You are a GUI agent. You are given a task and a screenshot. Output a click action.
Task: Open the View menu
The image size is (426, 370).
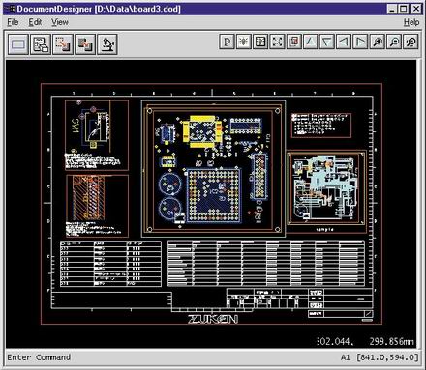click(60, 22)
